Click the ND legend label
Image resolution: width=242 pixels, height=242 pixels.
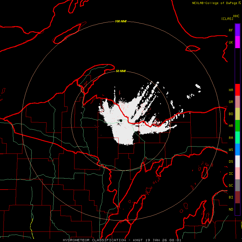tap(231, 209)
